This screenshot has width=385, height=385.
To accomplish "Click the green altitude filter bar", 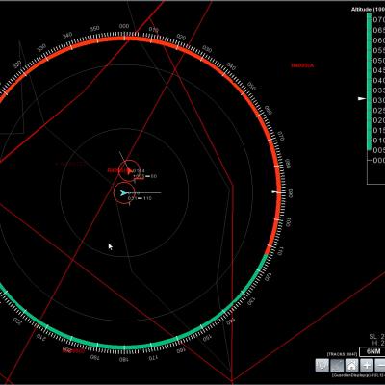I will [x=369, y=82].
